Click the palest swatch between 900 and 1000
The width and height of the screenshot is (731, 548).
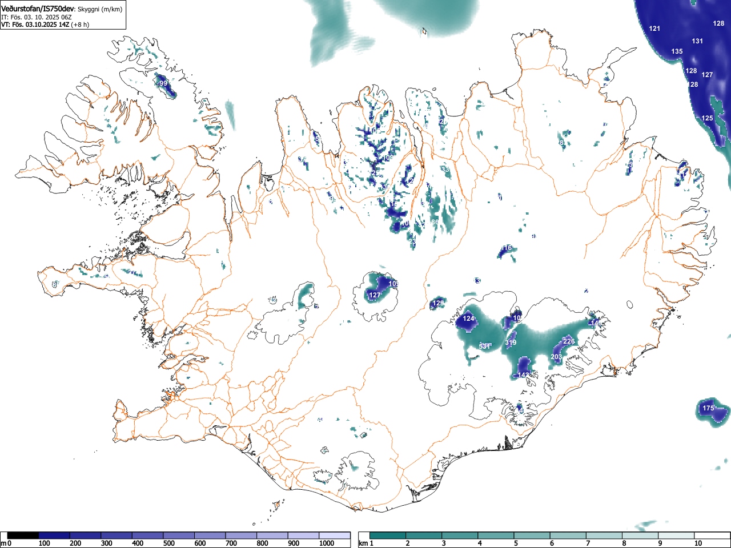(x=303, y=535)
